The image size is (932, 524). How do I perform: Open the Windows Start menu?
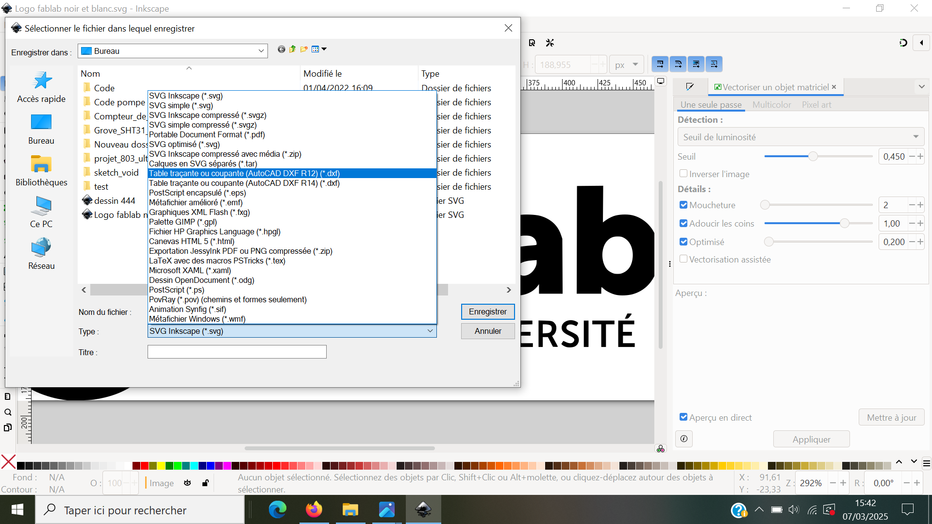point(17,510)
